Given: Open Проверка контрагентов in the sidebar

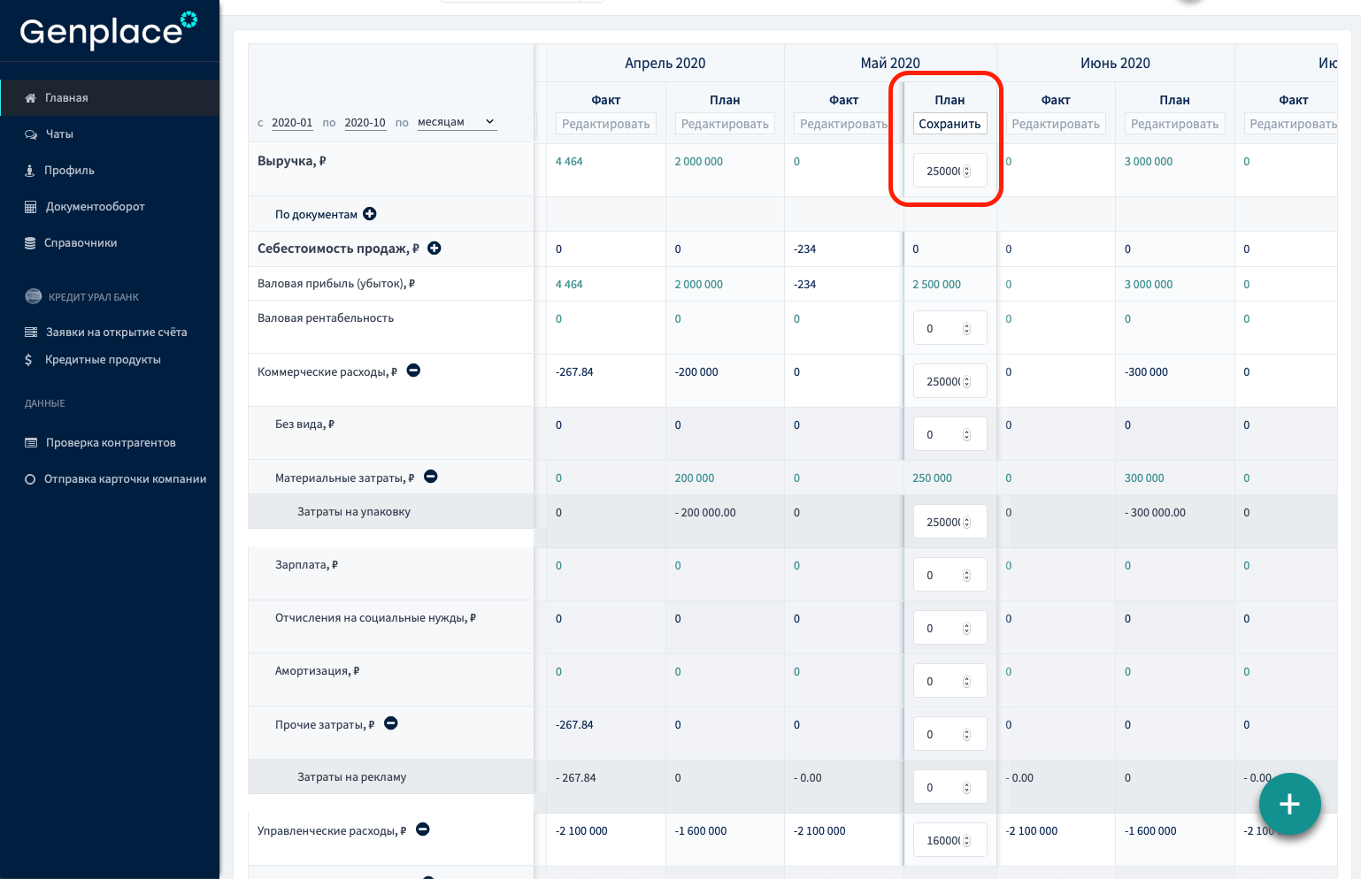Looking at the screenshot, I should pyautogui.click(x=111, y=443).
